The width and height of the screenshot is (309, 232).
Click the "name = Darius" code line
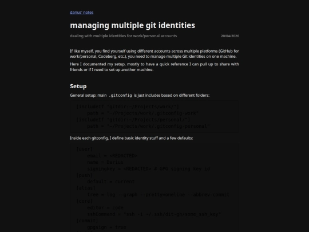click(105, 162)
